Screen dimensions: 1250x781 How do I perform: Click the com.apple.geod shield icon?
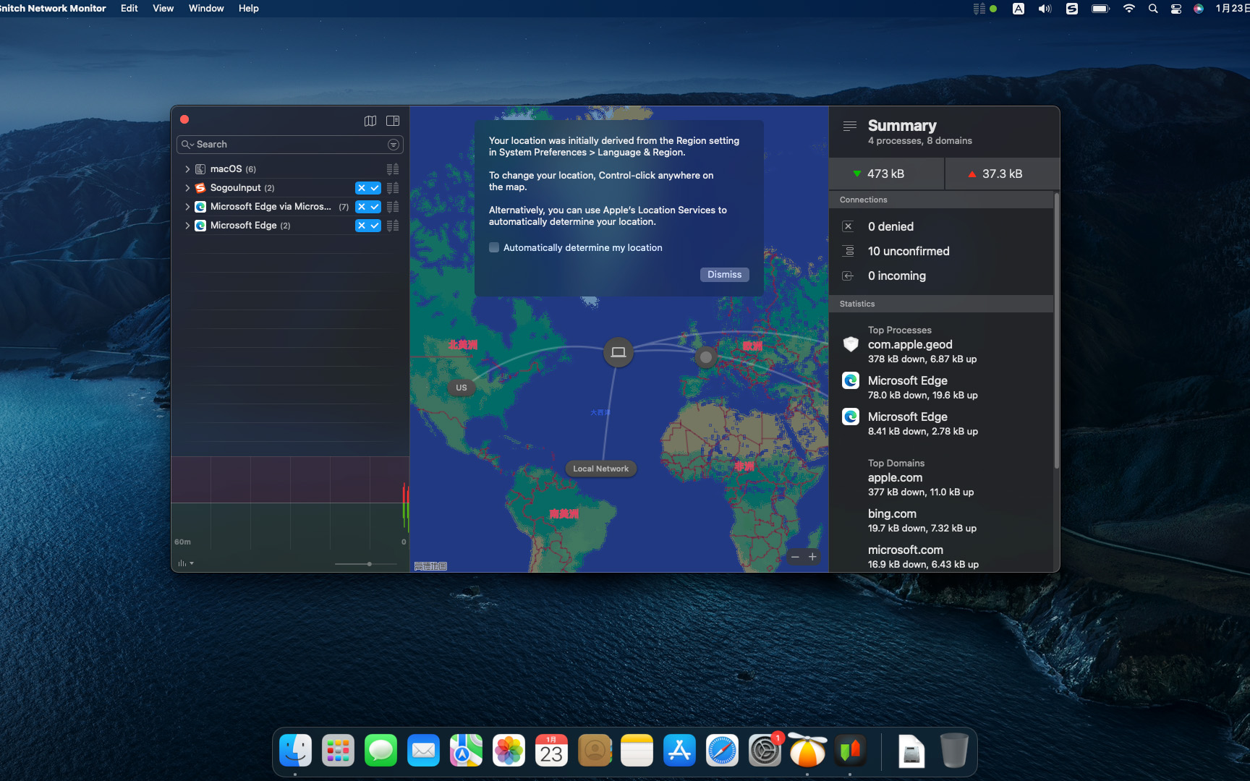[x=850, y=344]
